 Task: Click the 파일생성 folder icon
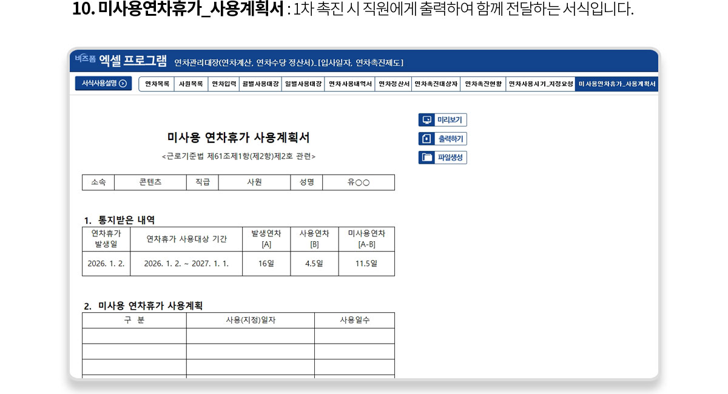pyautogui.click(x=426, y=158)
